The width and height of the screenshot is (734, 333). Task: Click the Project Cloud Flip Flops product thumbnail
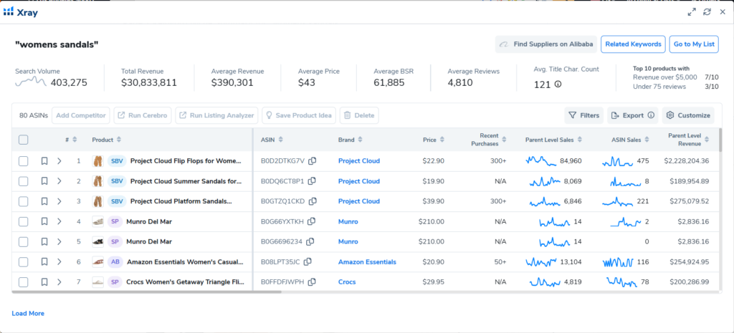[97, 161]
